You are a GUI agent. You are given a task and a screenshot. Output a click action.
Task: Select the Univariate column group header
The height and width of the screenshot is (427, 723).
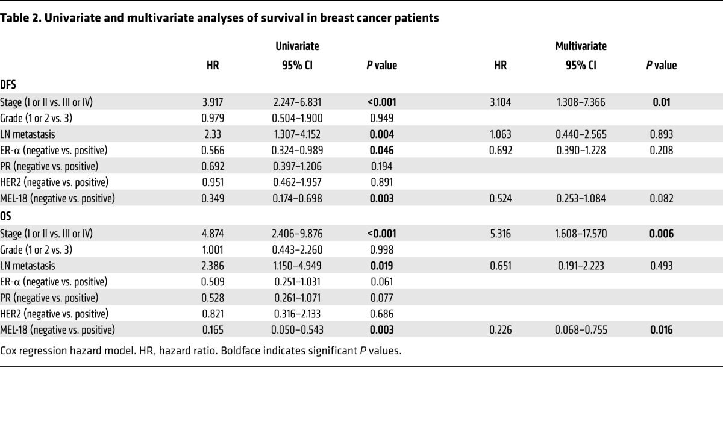(297, 46)
